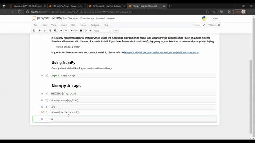The width and height of the screenshot is (255, 143).
Task: Click the notebook vertical scrollbar
Action: click(251, 97)
